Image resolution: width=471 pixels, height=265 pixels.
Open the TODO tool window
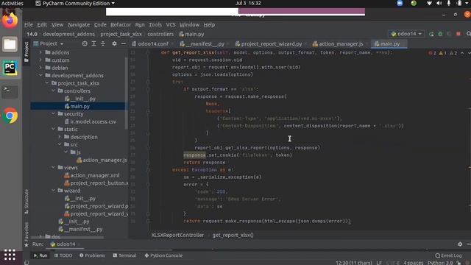(x=63, y=255)
